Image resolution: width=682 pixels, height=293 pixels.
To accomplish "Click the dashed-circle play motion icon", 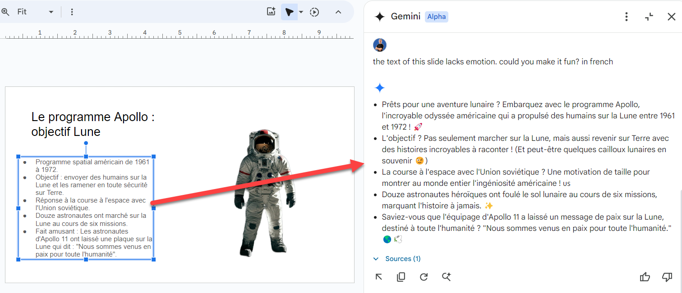I will point(314,12).
